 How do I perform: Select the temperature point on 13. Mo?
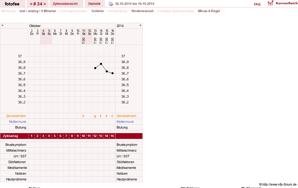(x=95, y=68)
